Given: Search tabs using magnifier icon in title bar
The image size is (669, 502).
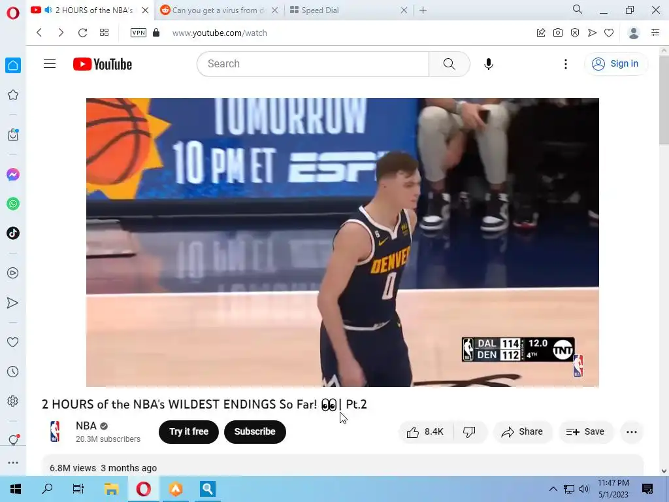Looking at the screenshot, I should click(578, 9).
